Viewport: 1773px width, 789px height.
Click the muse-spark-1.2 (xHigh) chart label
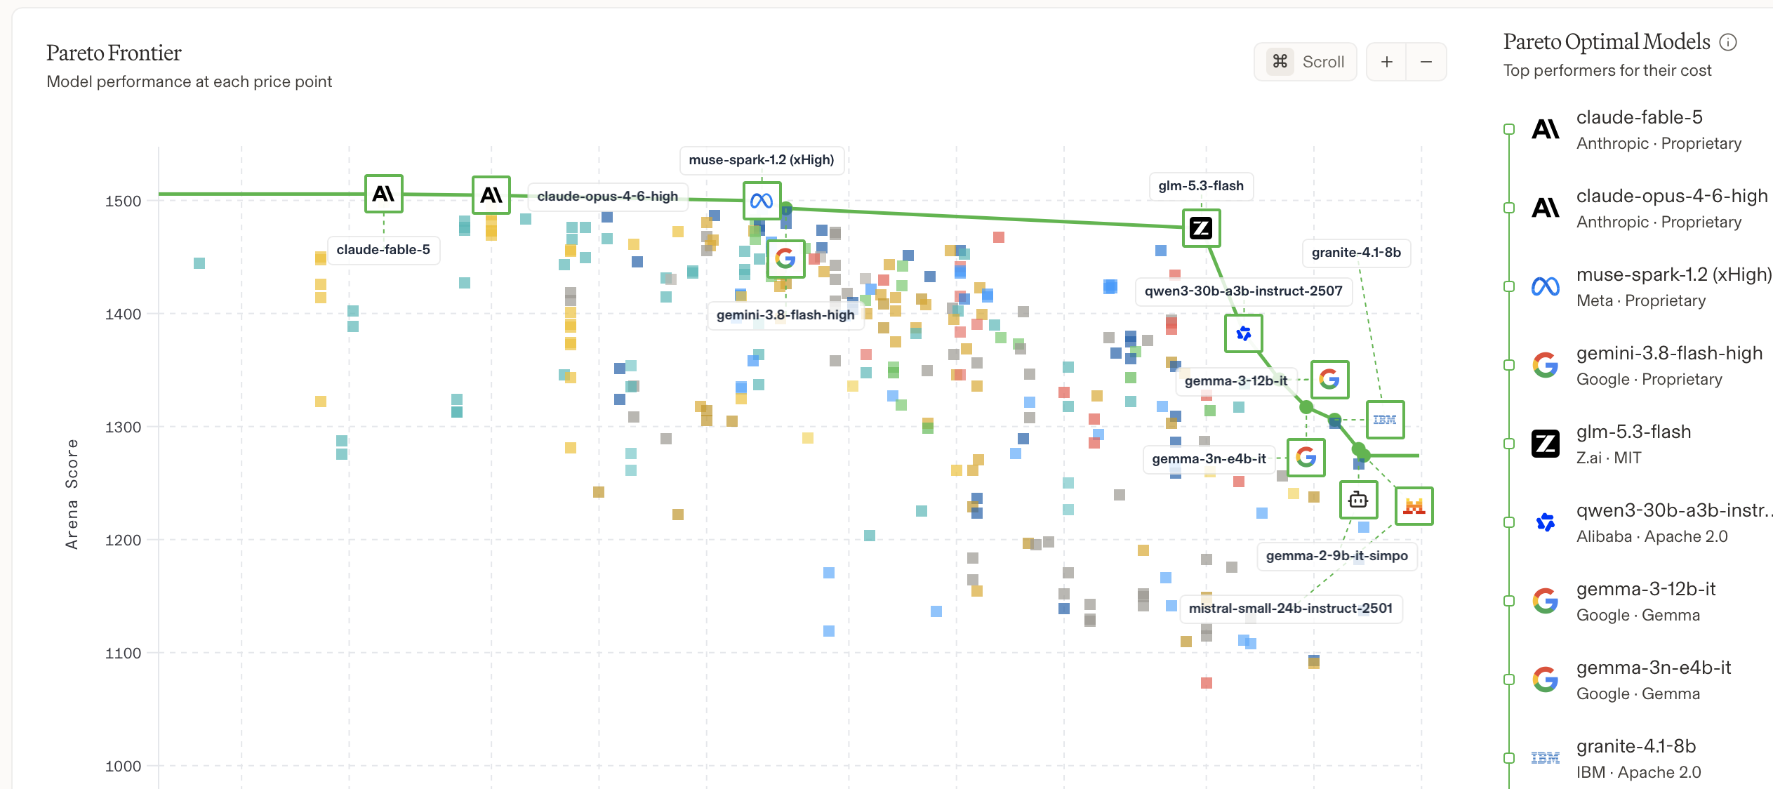[x=762, y=160]
